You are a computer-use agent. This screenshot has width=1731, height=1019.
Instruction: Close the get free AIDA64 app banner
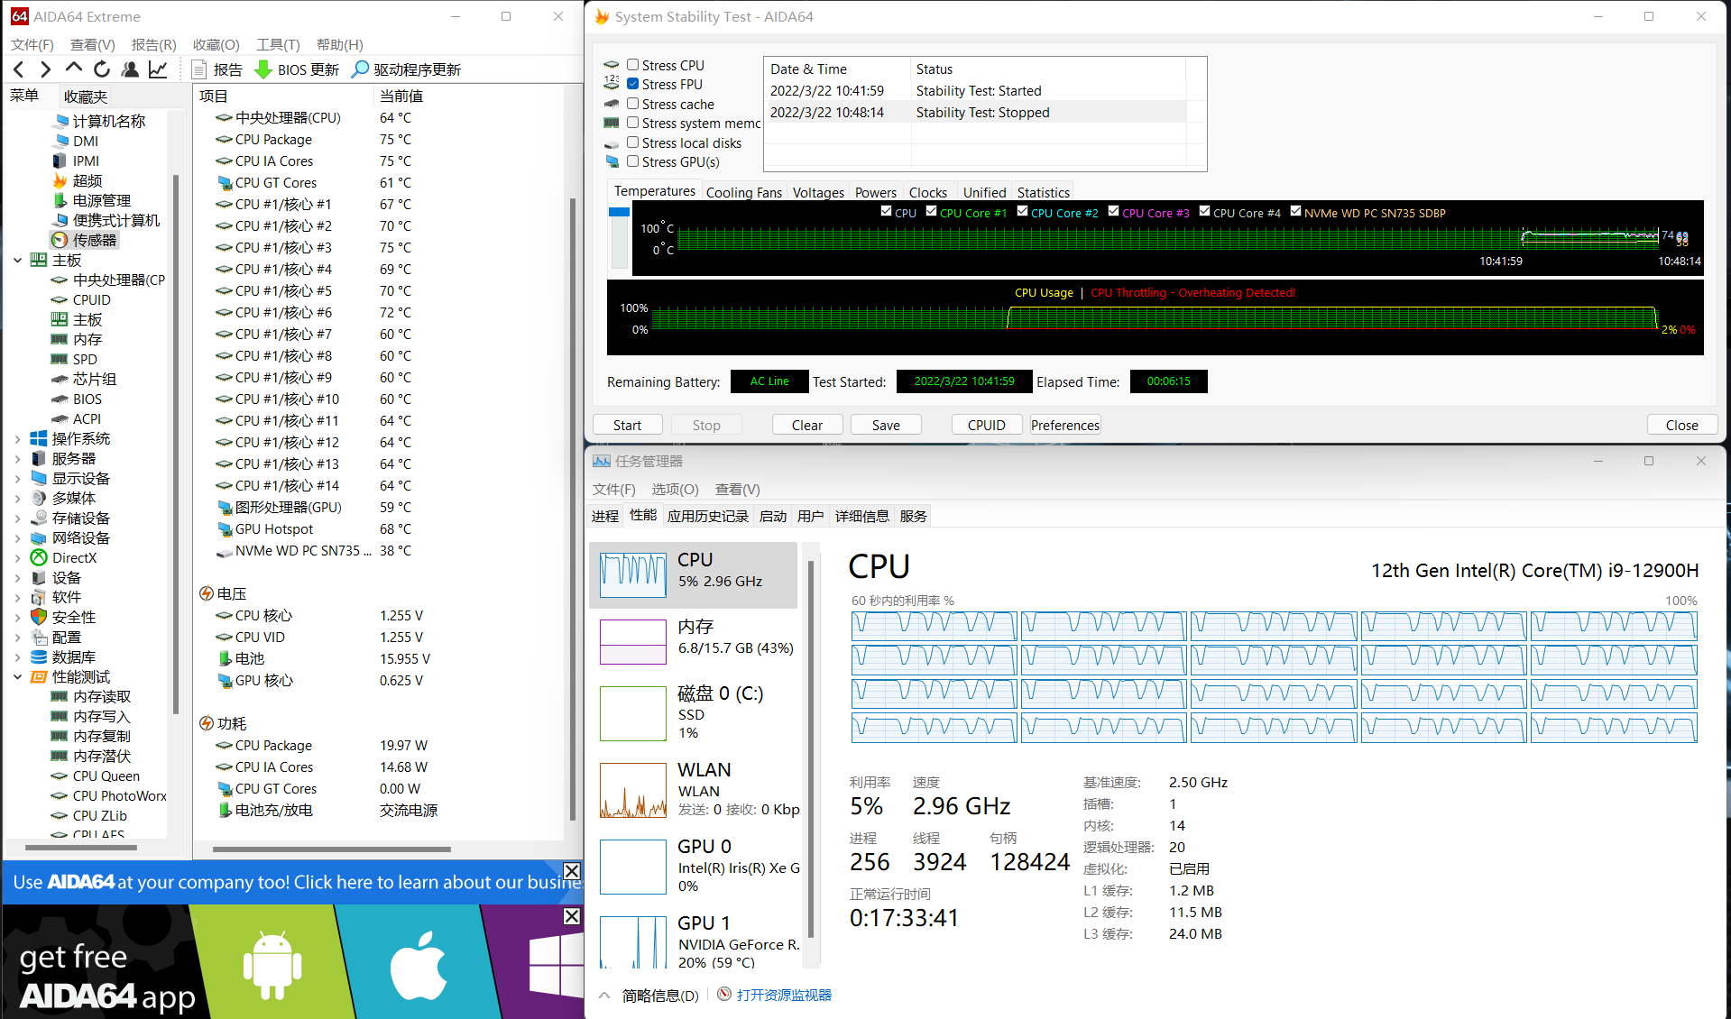(x=572, y=916)
